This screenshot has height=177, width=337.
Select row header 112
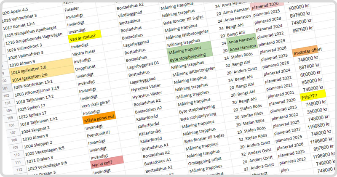(x=19, y=170)
